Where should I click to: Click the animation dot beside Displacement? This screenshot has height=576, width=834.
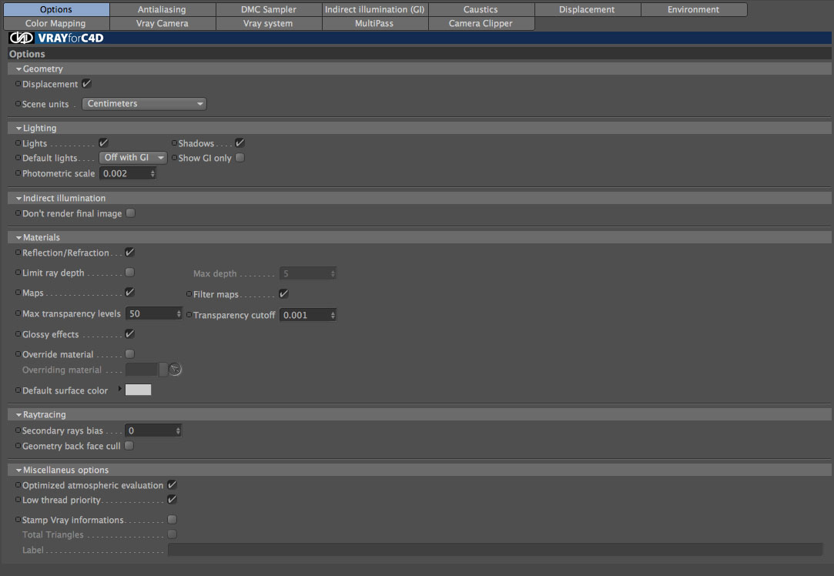(x=18, y=84)
